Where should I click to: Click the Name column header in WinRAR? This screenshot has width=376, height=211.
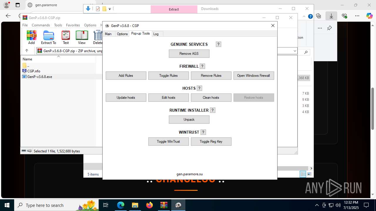click(58, 59)
